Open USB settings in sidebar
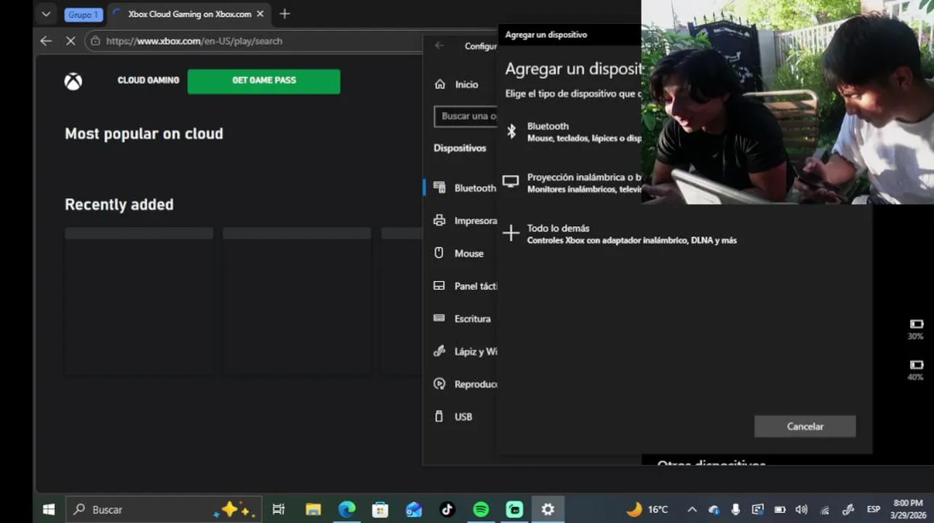Screen dimensions: 934x523 [x=452, y=417]
